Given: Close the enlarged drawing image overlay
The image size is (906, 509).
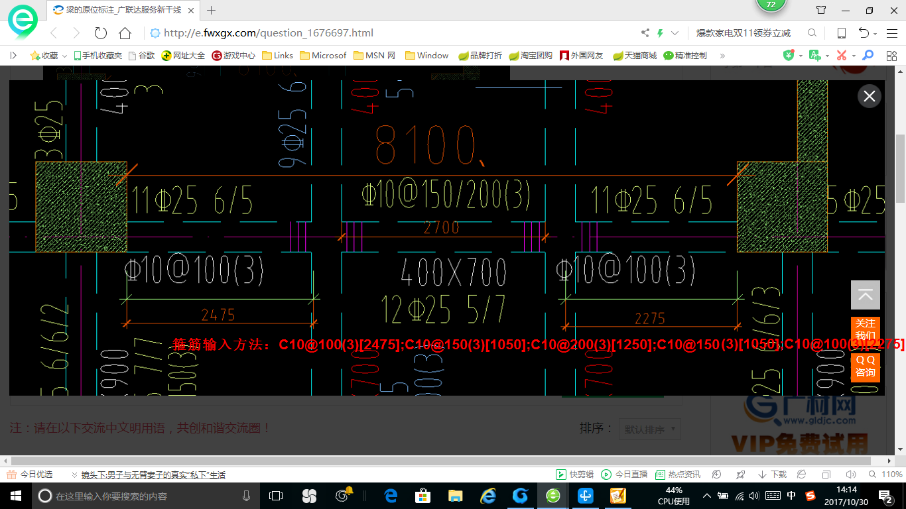Looking at the screenshot, I should 869,96.
